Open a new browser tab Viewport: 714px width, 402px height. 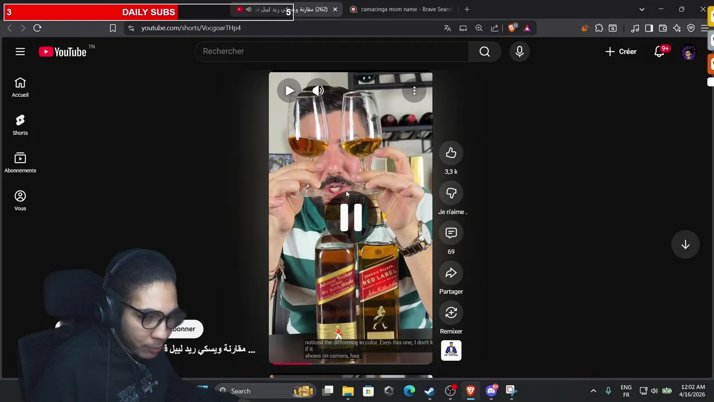[x=467, y=9]
